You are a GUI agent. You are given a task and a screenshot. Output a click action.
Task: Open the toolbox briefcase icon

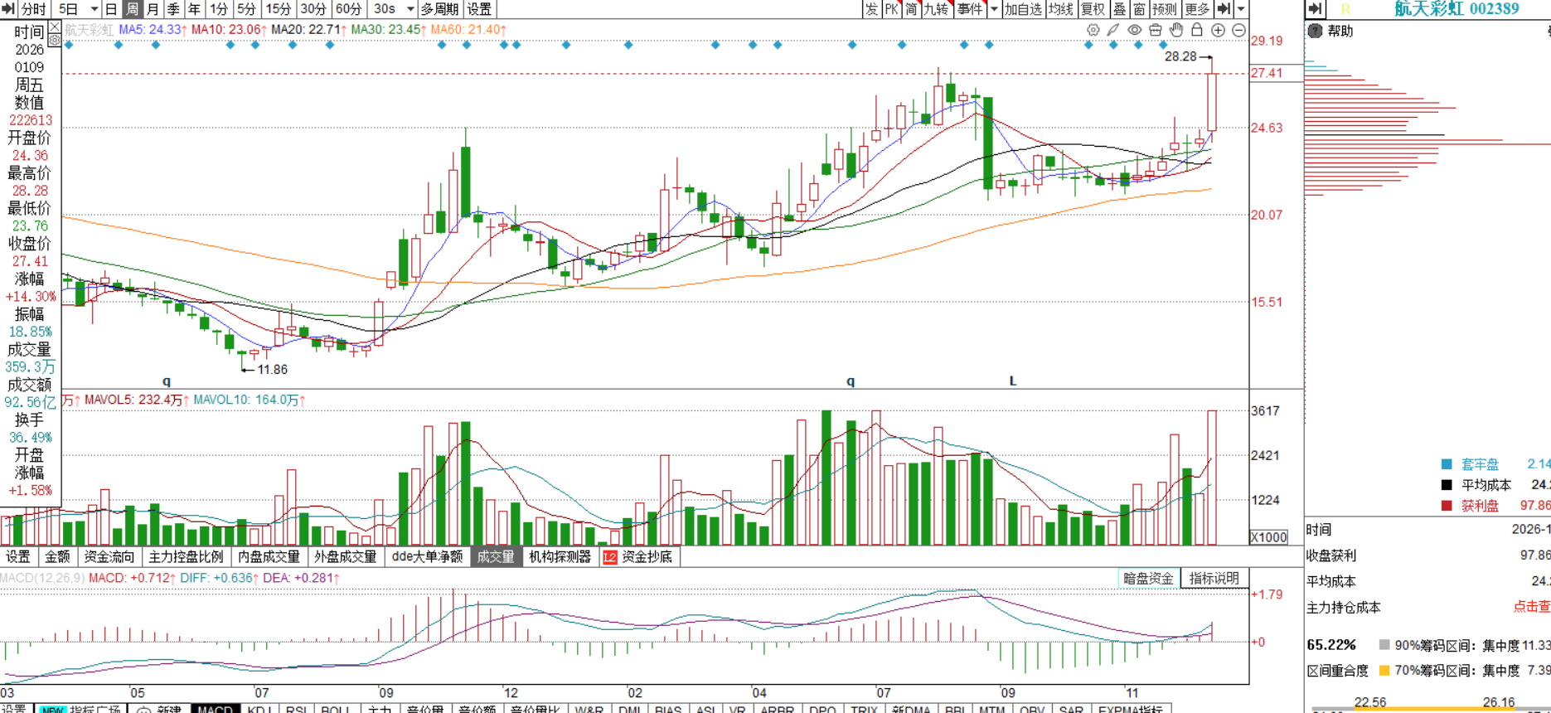pyautogui.click(x=1156, y=30)
